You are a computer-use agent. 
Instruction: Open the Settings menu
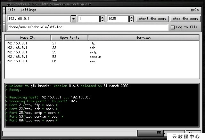pyautogui.click(x=28, y=10)
